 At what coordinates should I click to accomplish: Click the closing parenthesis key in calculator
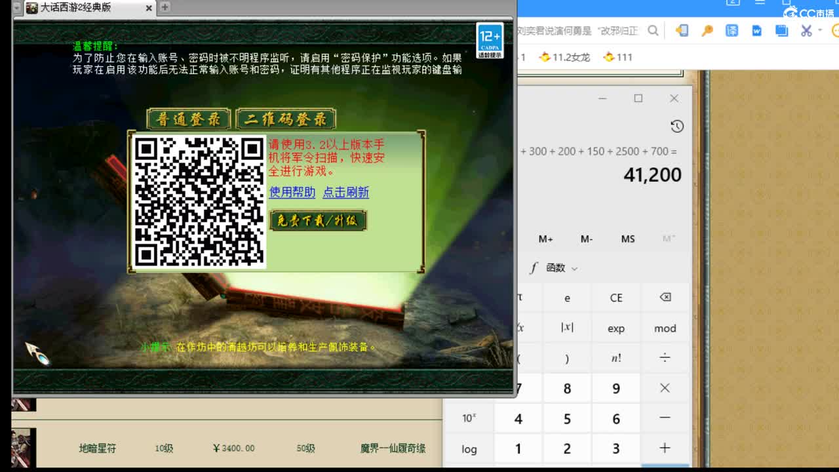(x=567, y=358)
